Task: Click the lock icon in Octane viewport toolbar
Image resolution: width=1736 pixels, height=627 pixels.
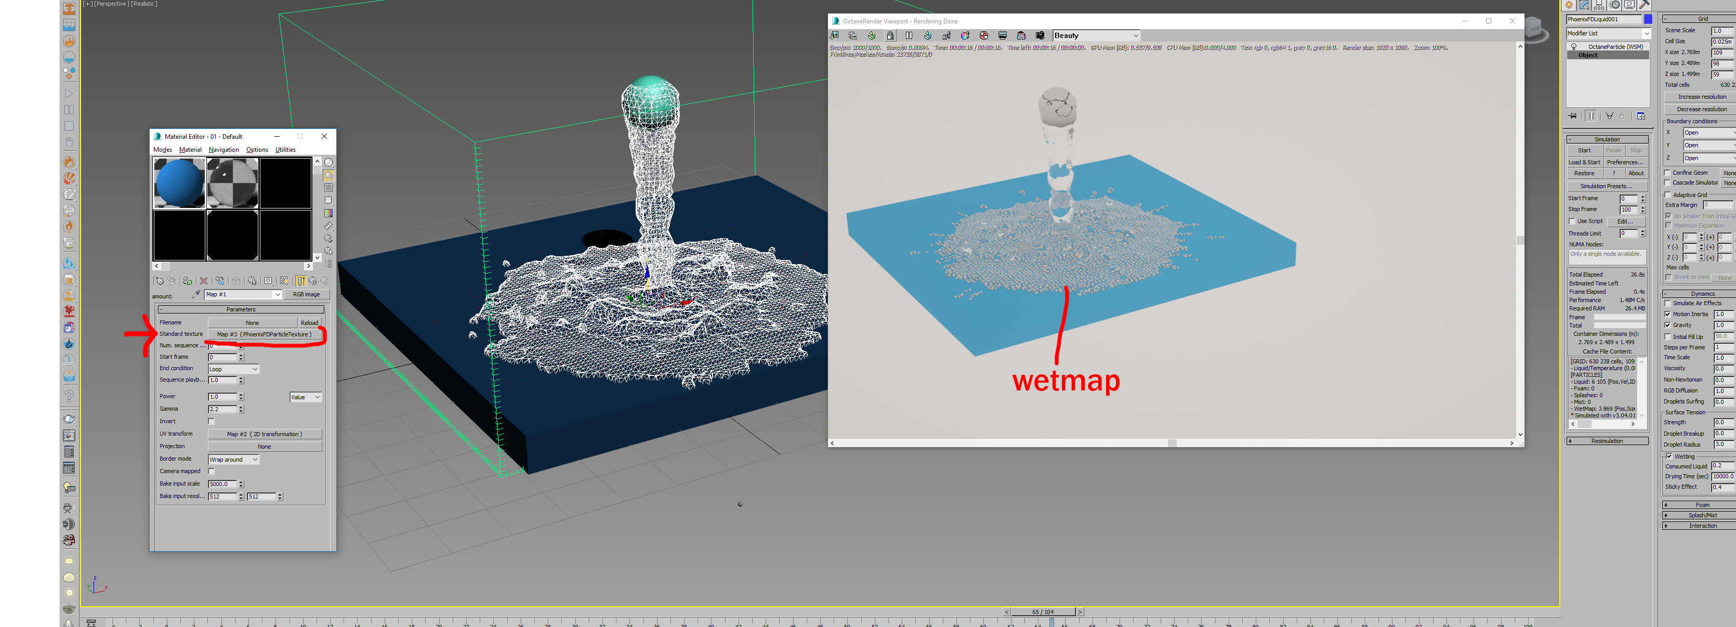Action: coord(890,36)
